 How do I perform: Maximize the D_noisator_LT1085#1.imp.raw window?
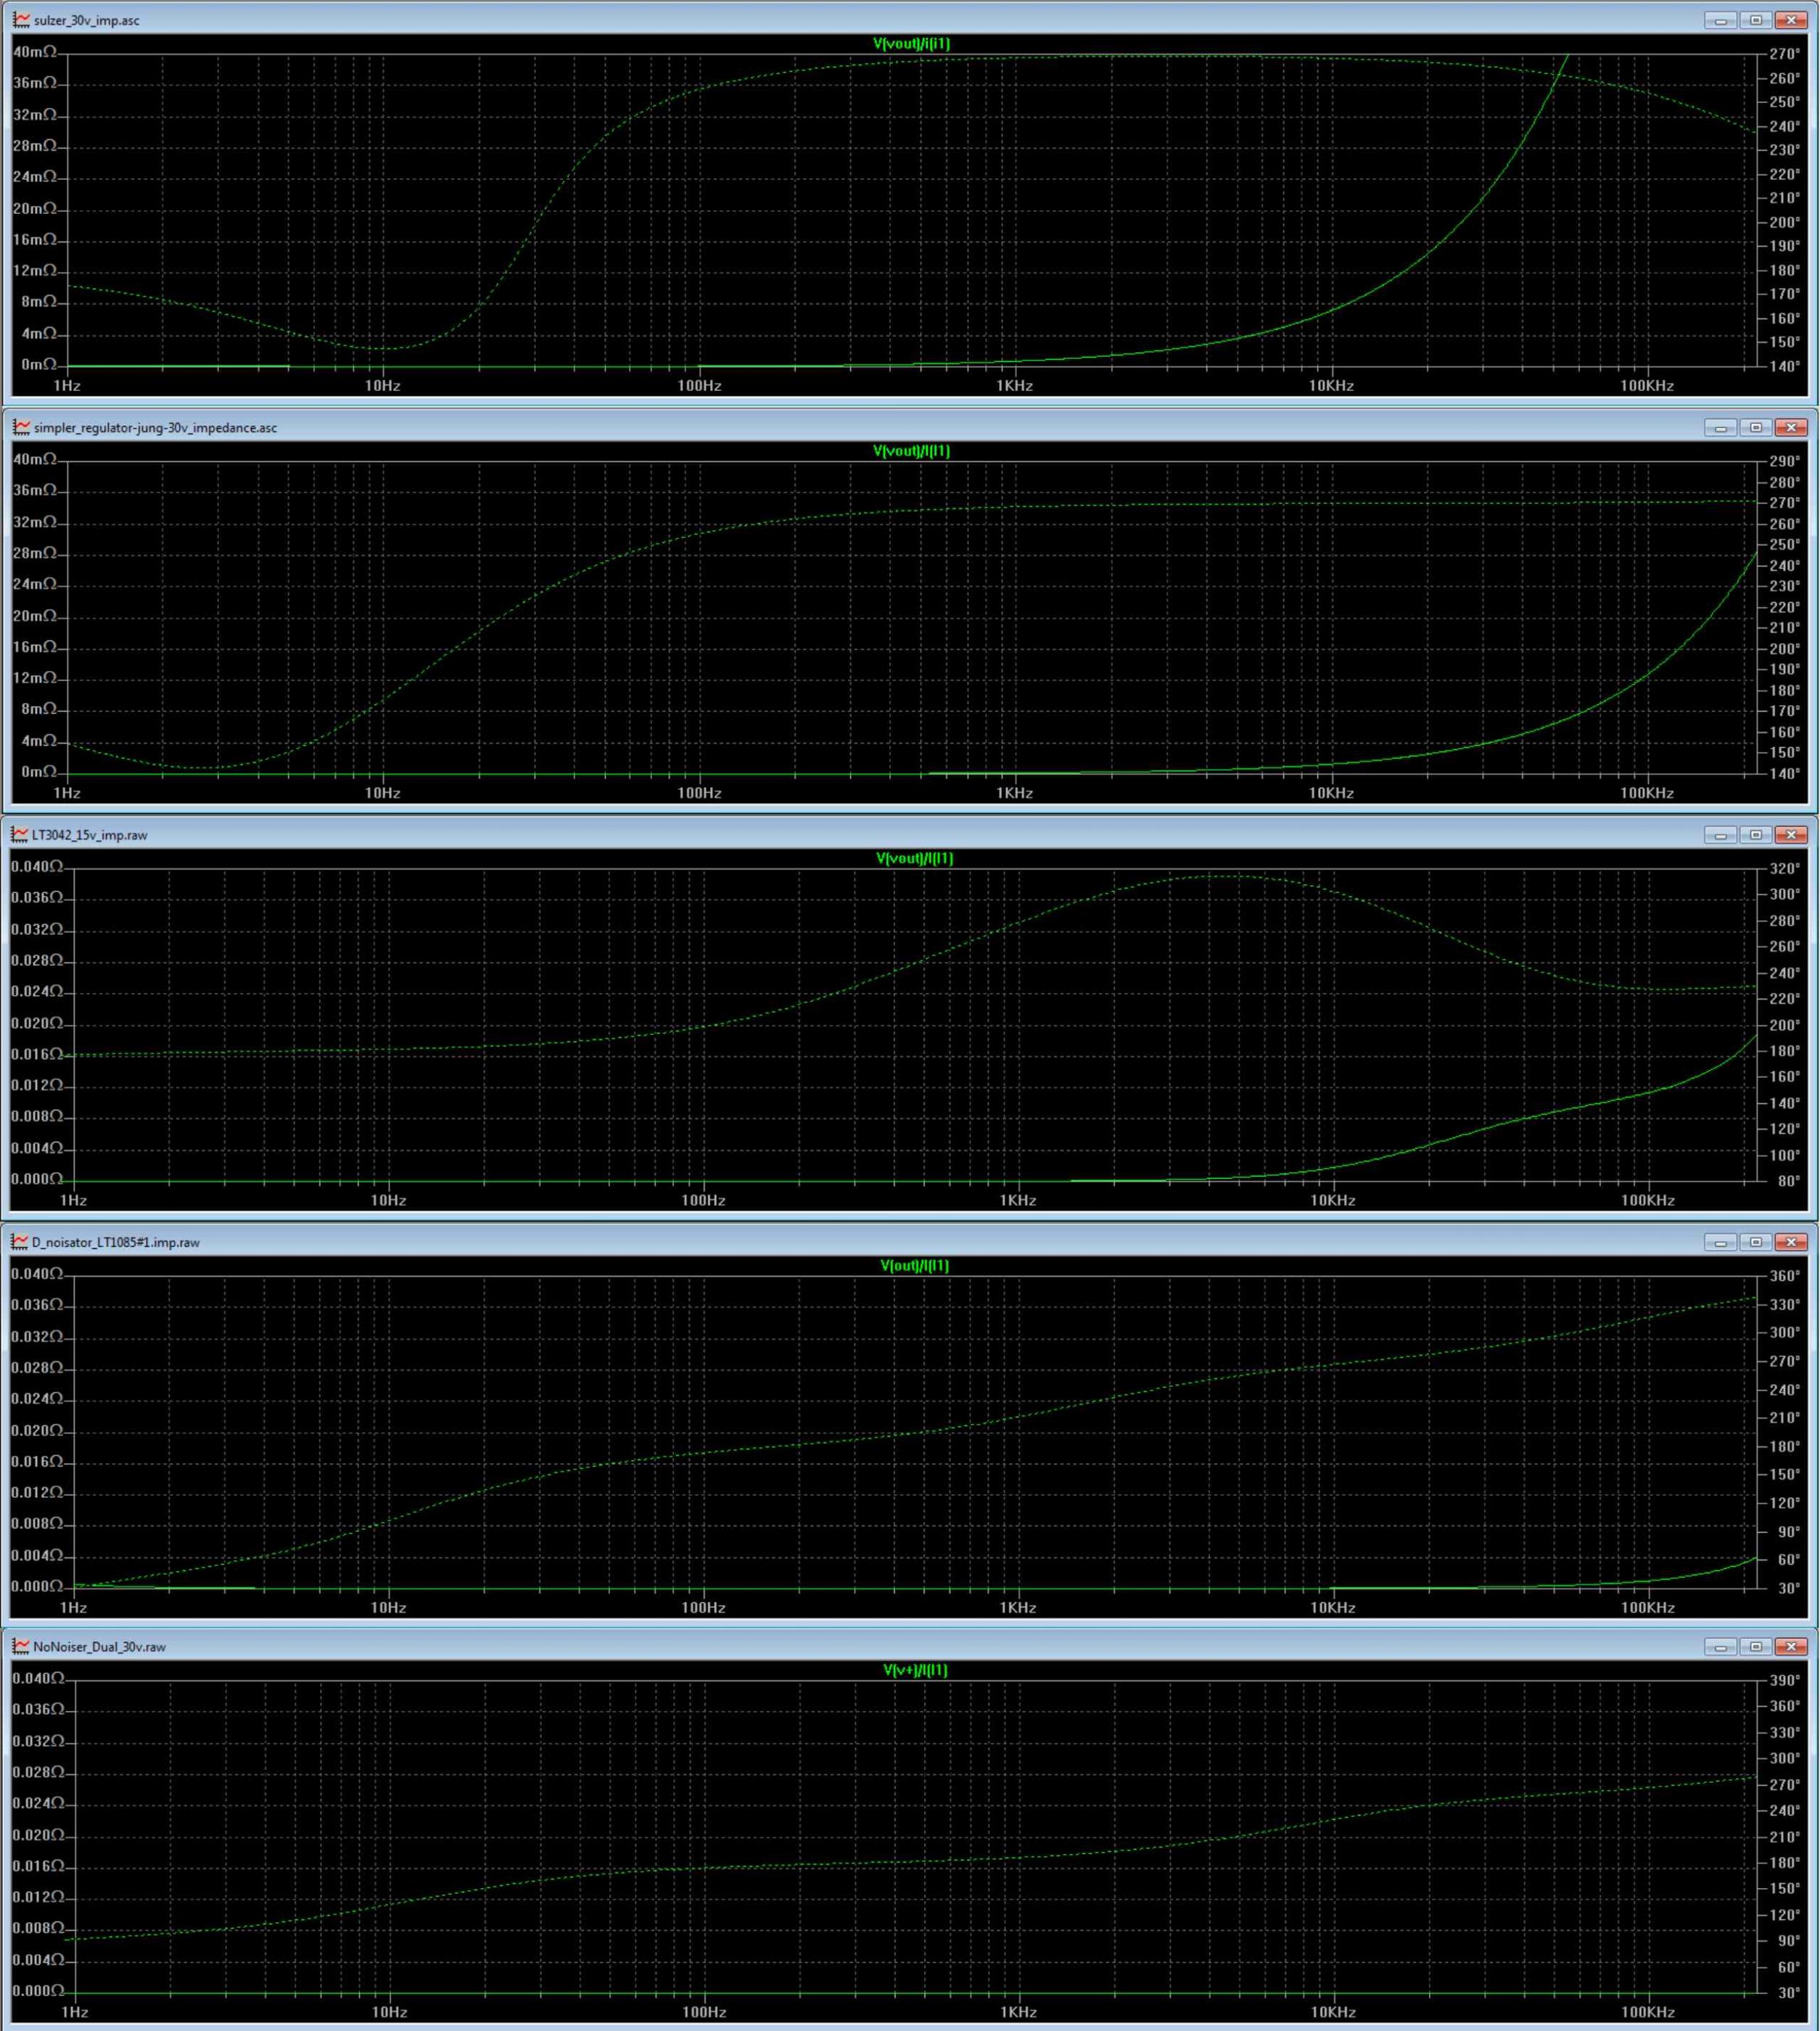(x=1755, y=1242)
